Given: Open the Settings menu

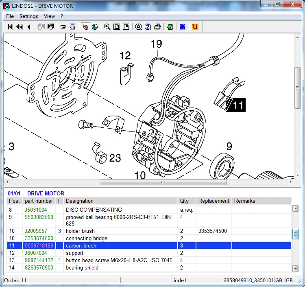Looking at the screenshot, I should [28, 16].
